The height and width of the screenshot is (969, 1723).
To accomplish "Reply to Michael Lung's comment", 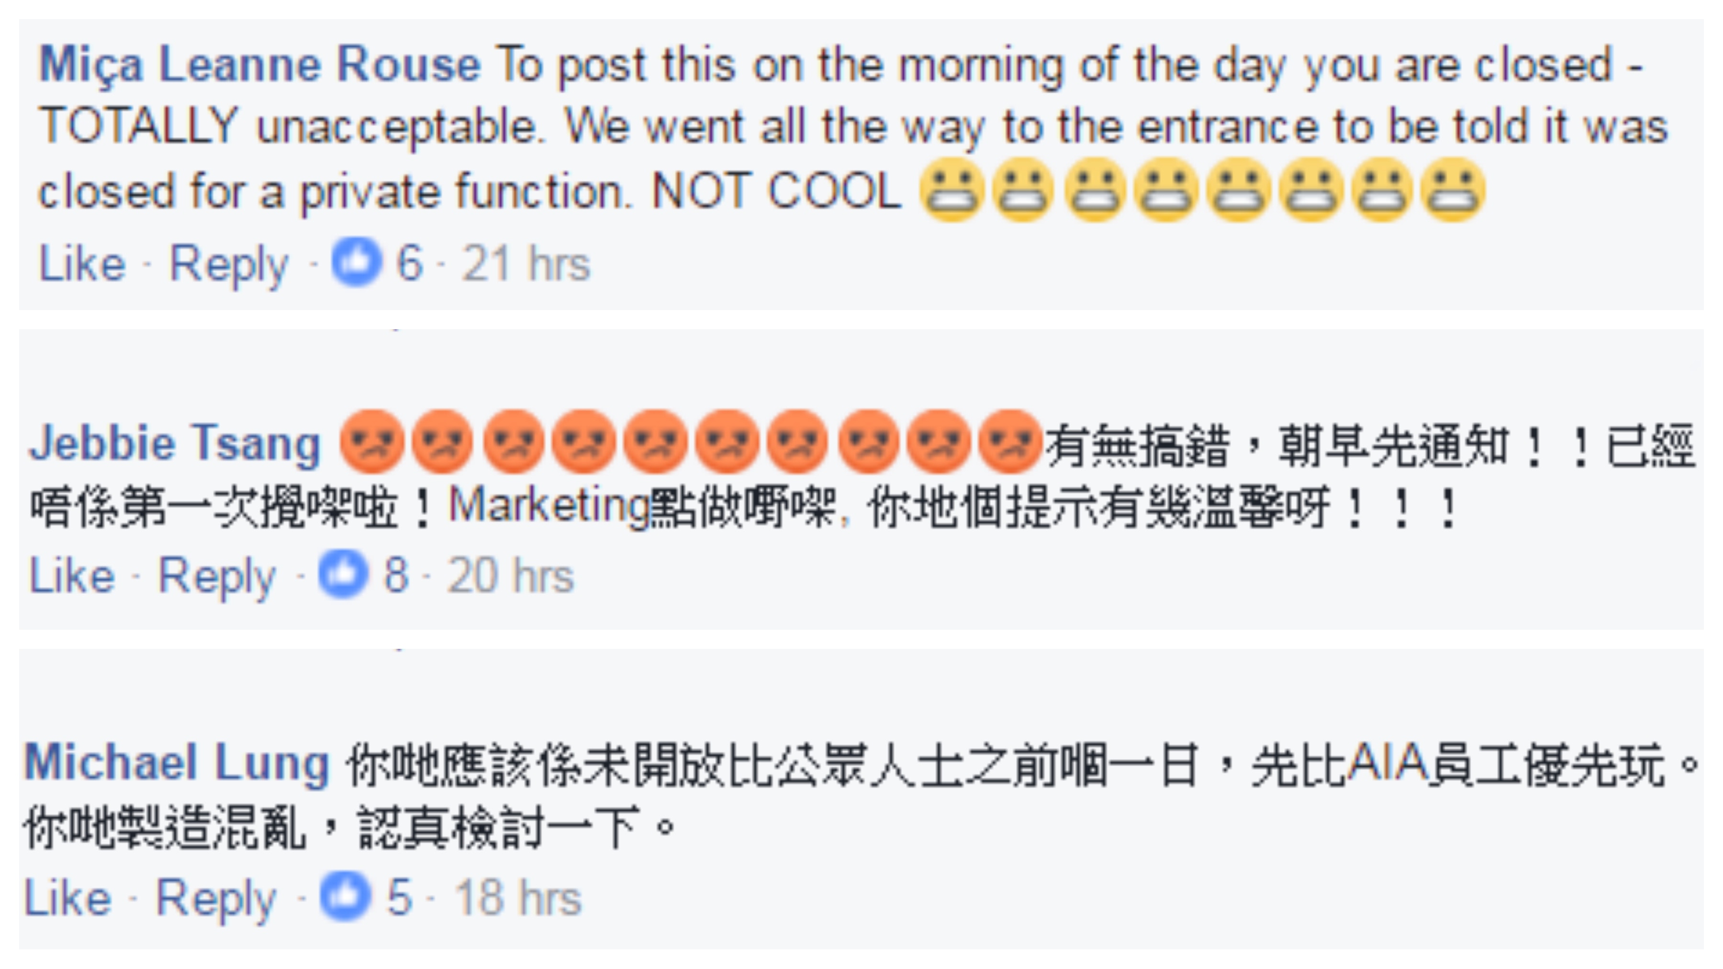I will 215,897.
